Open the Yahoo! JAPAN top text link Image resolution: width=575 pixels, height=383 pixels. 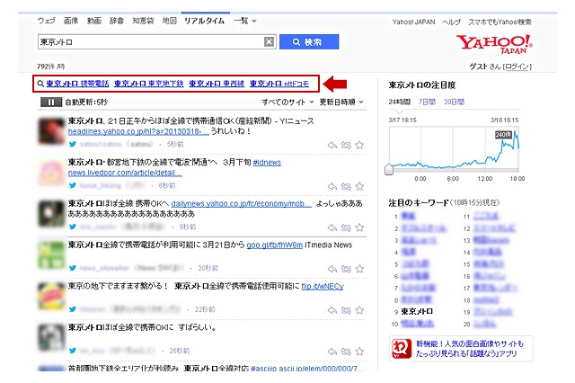[x=413, y=22]
